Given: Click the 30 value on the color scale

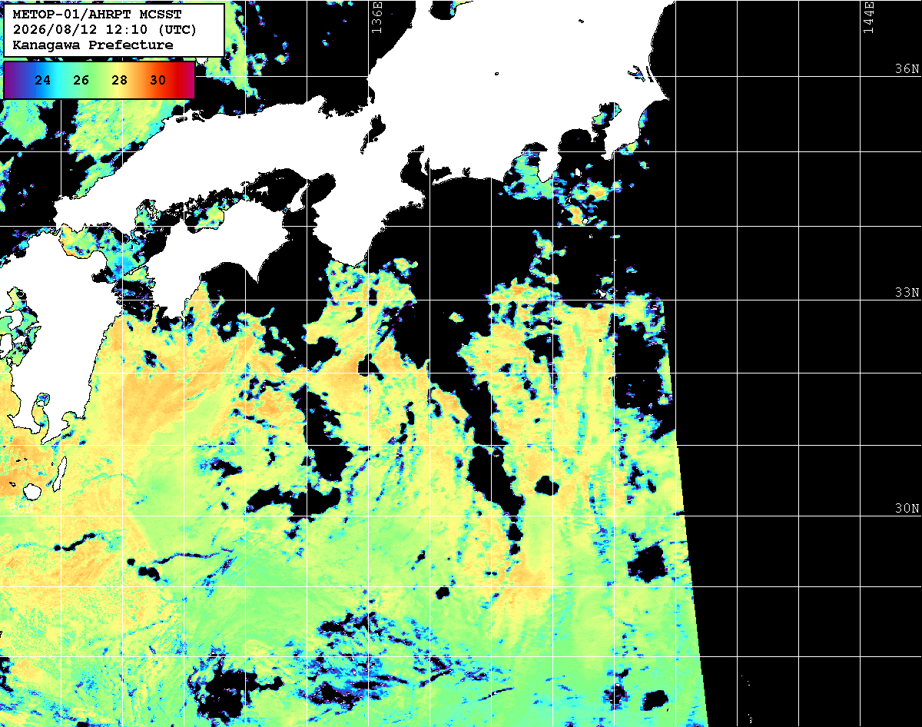Looking at the screenshot, I should click(158, 80).
